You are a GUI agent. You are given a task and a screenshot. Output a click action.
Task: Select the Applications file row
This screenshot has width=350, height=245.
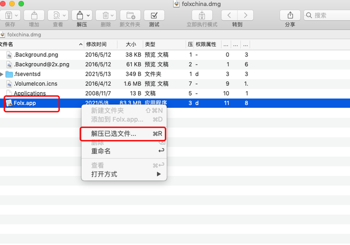point(175,93)
